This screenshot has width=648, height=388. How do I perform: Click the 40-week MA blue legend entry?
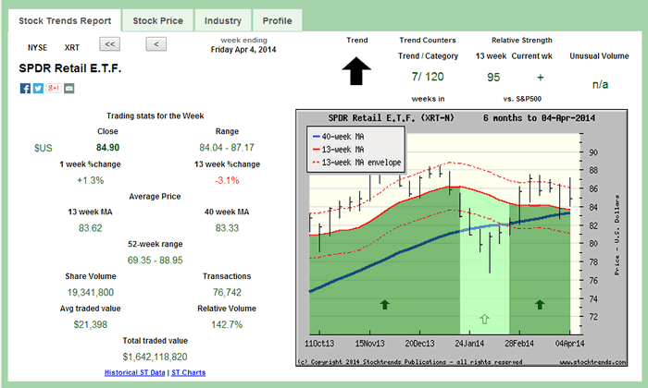coord(339,137)
